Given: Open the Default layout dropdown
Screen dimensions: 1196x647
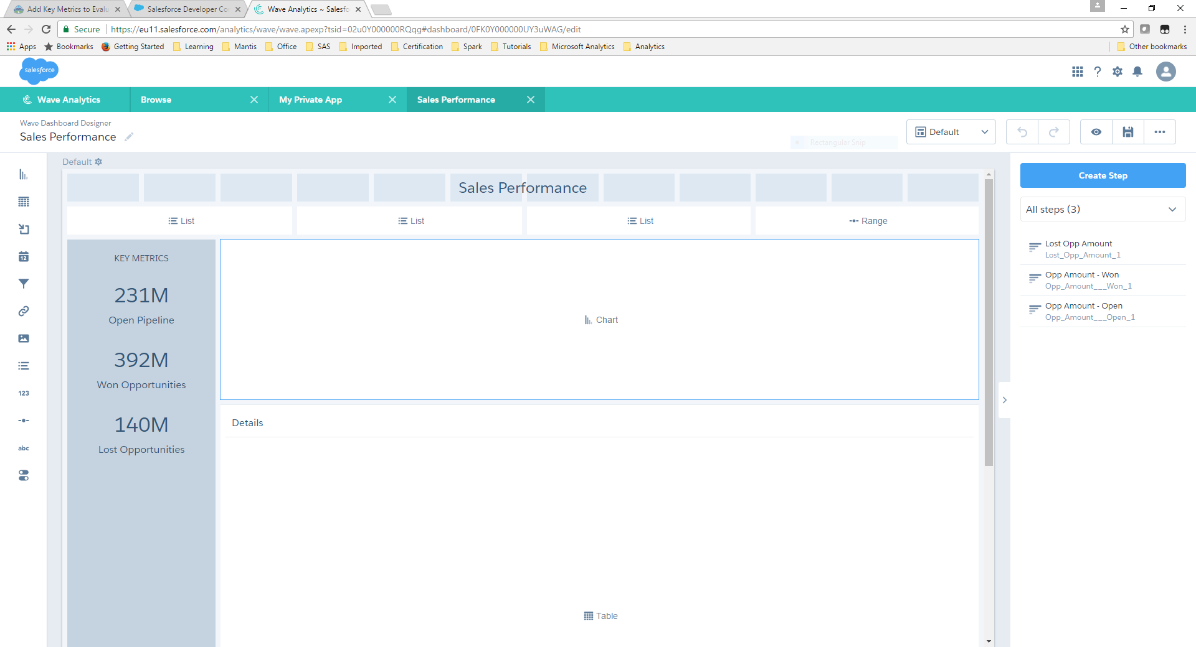Looking at the screenshot, I should pyautogui.click(x=951, y=132).
